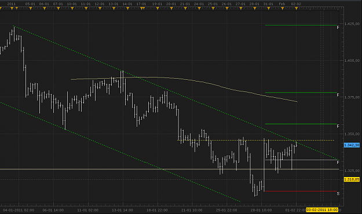Click the 28-01 10:00 bottom axis label
The width and height of the screenshot is (362, 214).
pyautogui.click(x=261, y=210)
